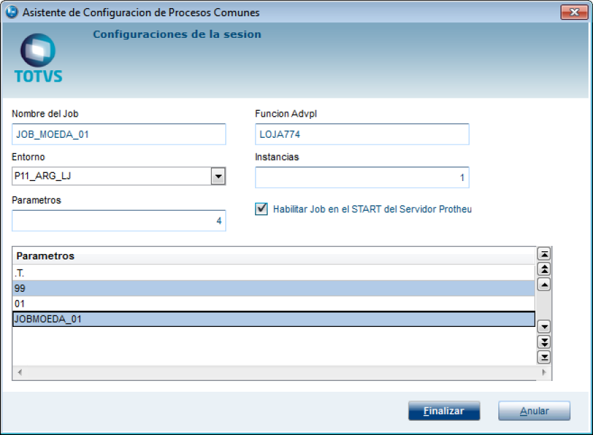Focus the Funcion Advpl text field
593x435 pixels.
(362, 134)
